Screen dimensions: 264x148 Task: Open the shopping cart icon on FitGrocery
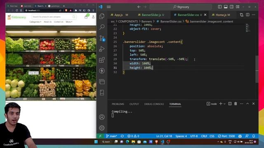point(86,17)
